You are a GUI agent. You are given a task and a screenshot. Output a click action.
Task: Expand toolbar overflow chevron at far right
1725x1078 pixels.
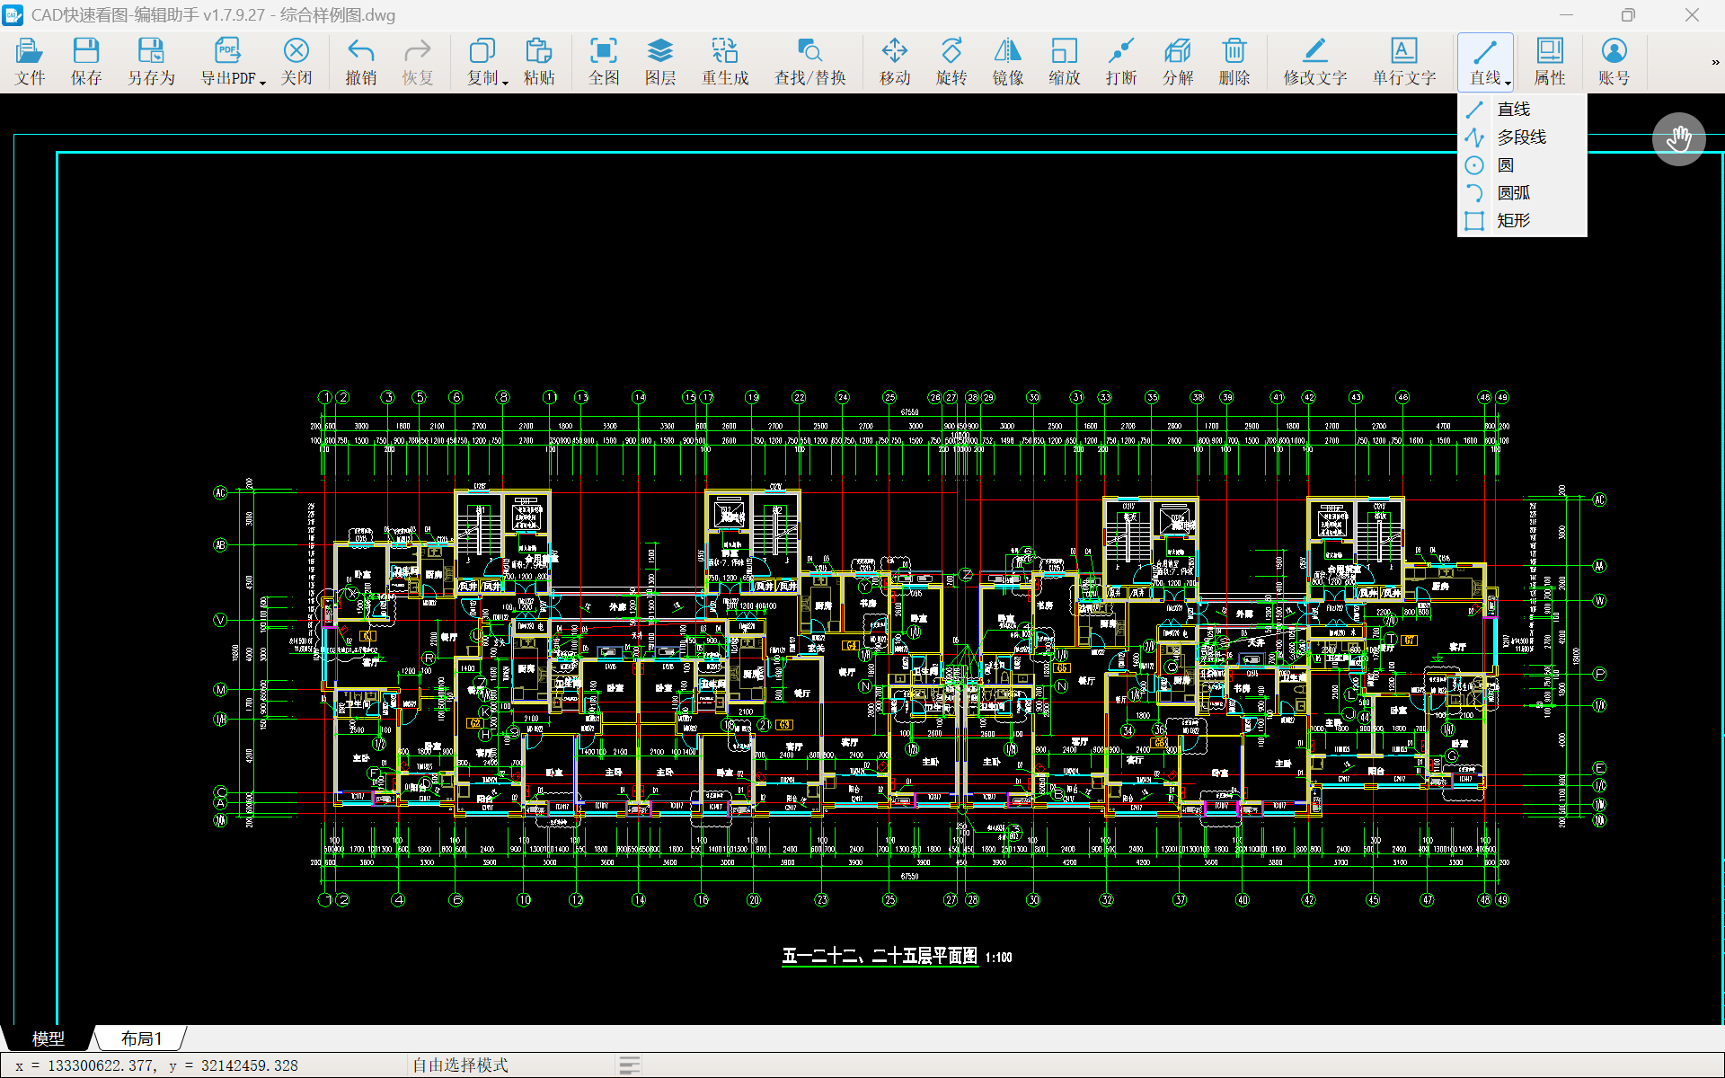click(1715, 62)
